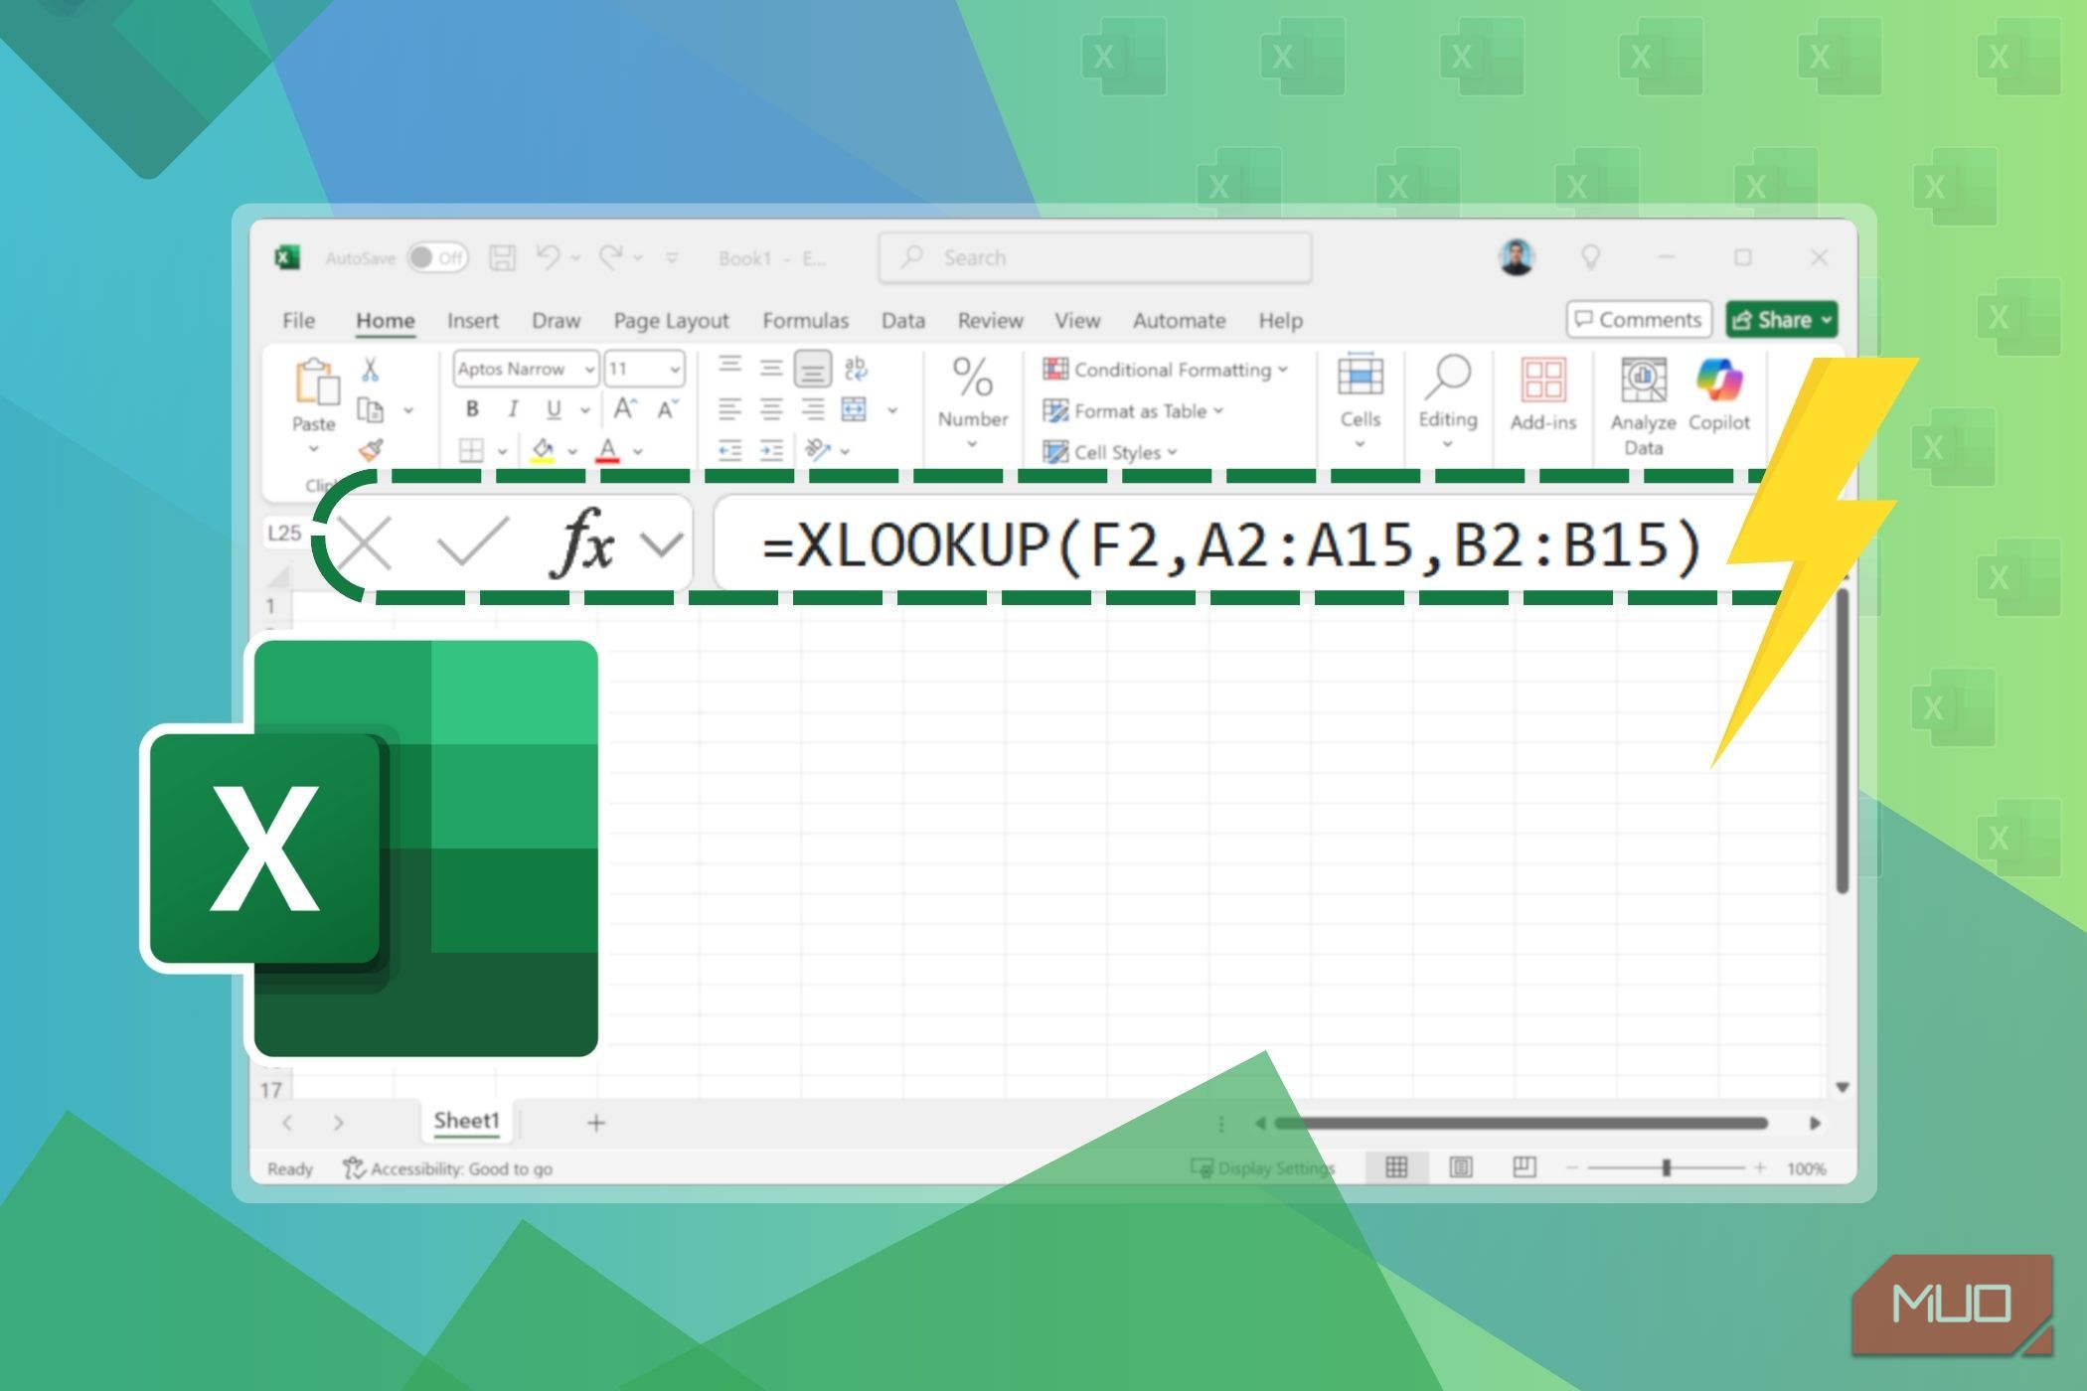This screenshot has width=2087, height=1391.
Task: Toggle Underline formatting
Action: (x=554, y=408)
